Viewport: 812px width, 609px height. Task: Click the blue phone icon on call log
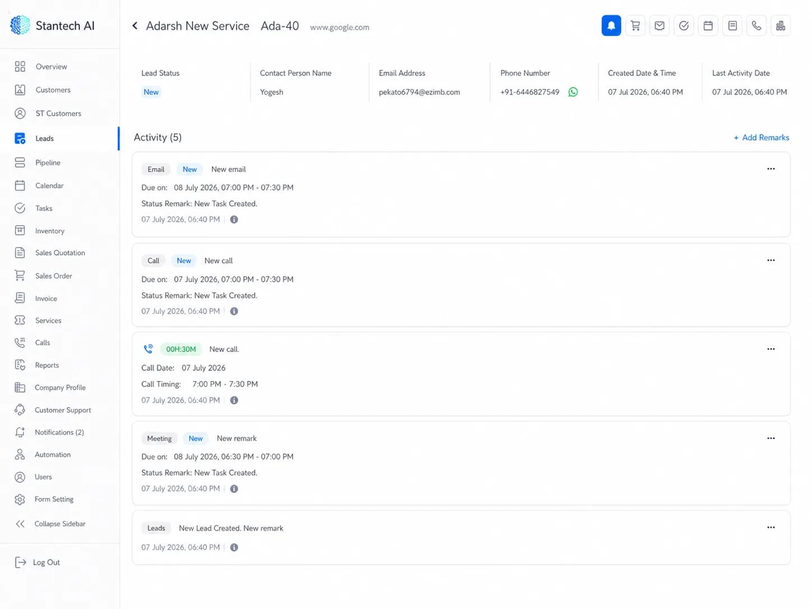point(148,349)
